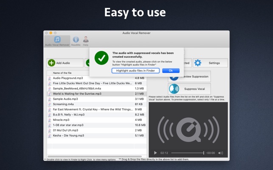Open the Audio Vocal Remover toolbar tab

[x=57, y=41]
